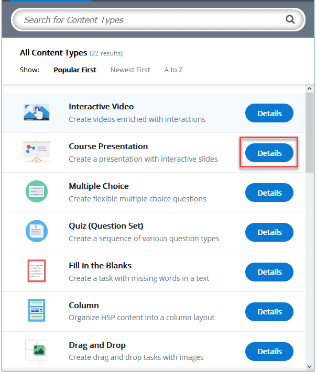Focus the Search for Content Types field

point(152,20)
